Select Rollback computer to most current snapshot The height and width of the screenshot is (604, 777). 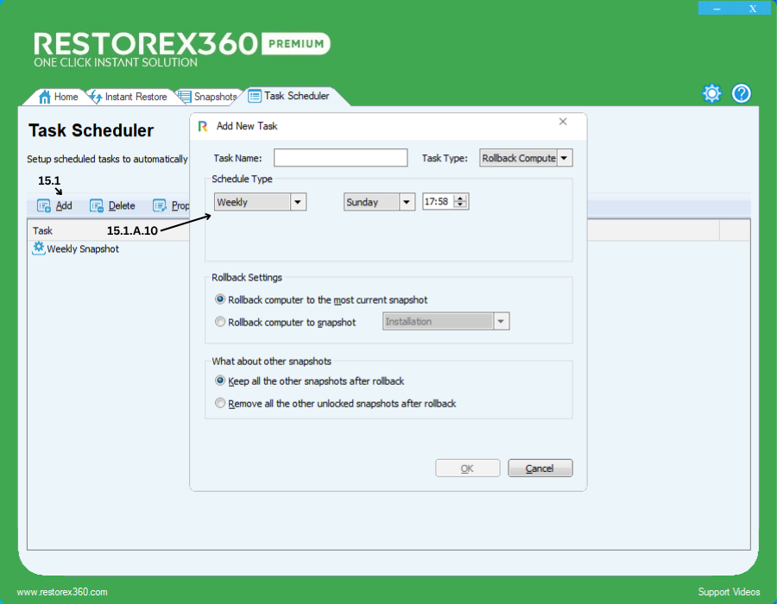click(x=221, y=299)
